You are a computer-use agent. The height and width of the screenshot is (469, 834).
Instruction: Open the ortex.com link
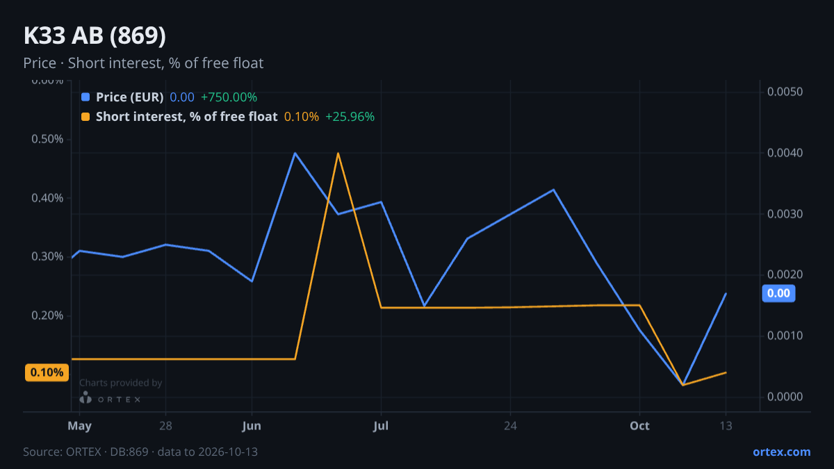782,452
